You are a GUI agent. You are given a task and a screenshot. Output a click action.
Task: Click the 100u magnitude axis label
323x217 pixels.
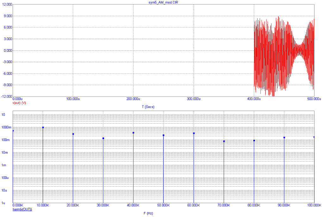(x=5, y=178)
